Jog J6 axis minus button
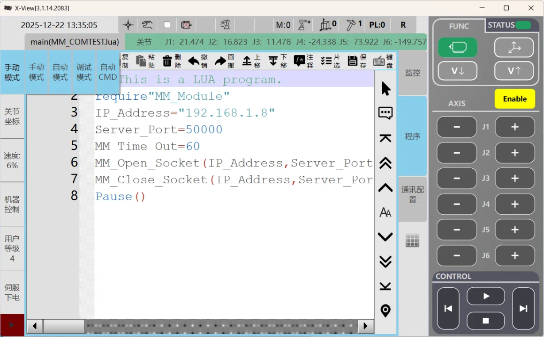This screenshot has height=337, width=544. click(x=457, y=255)
